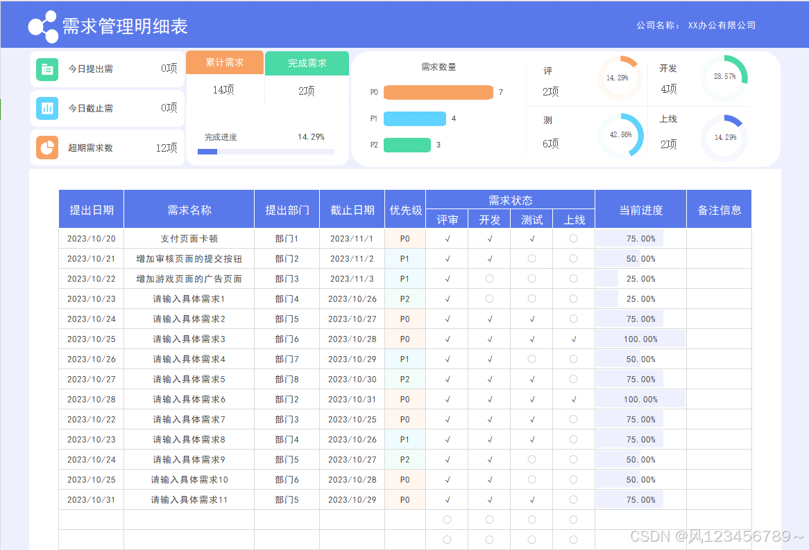Toggle 上线 status for 支付页面卡顿
Image resolution: width=809 pixels, height=550 pixels.
click(x=573, y=238)
